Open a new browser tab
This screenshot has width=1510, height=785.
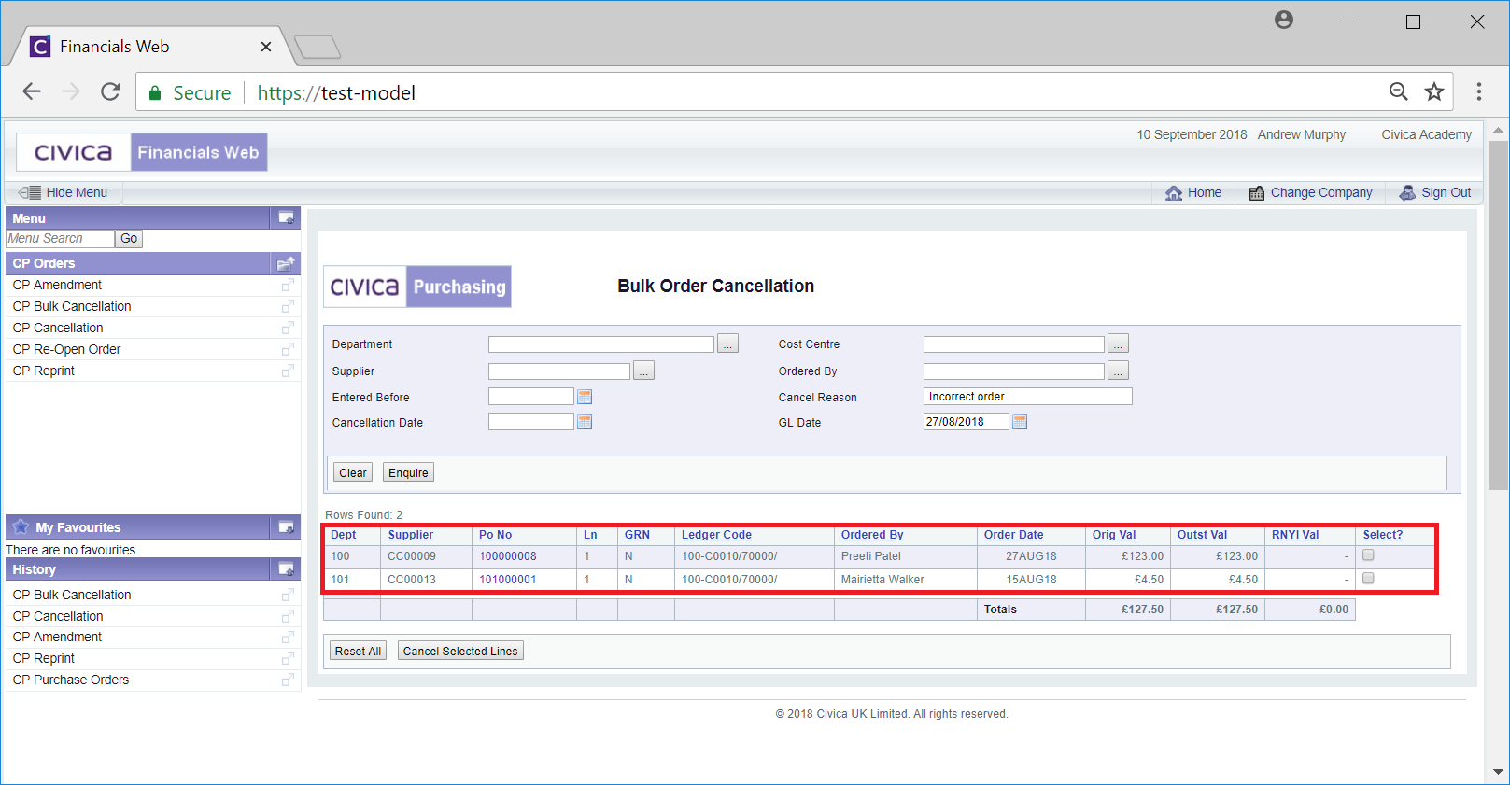click(x=318, y=47)
